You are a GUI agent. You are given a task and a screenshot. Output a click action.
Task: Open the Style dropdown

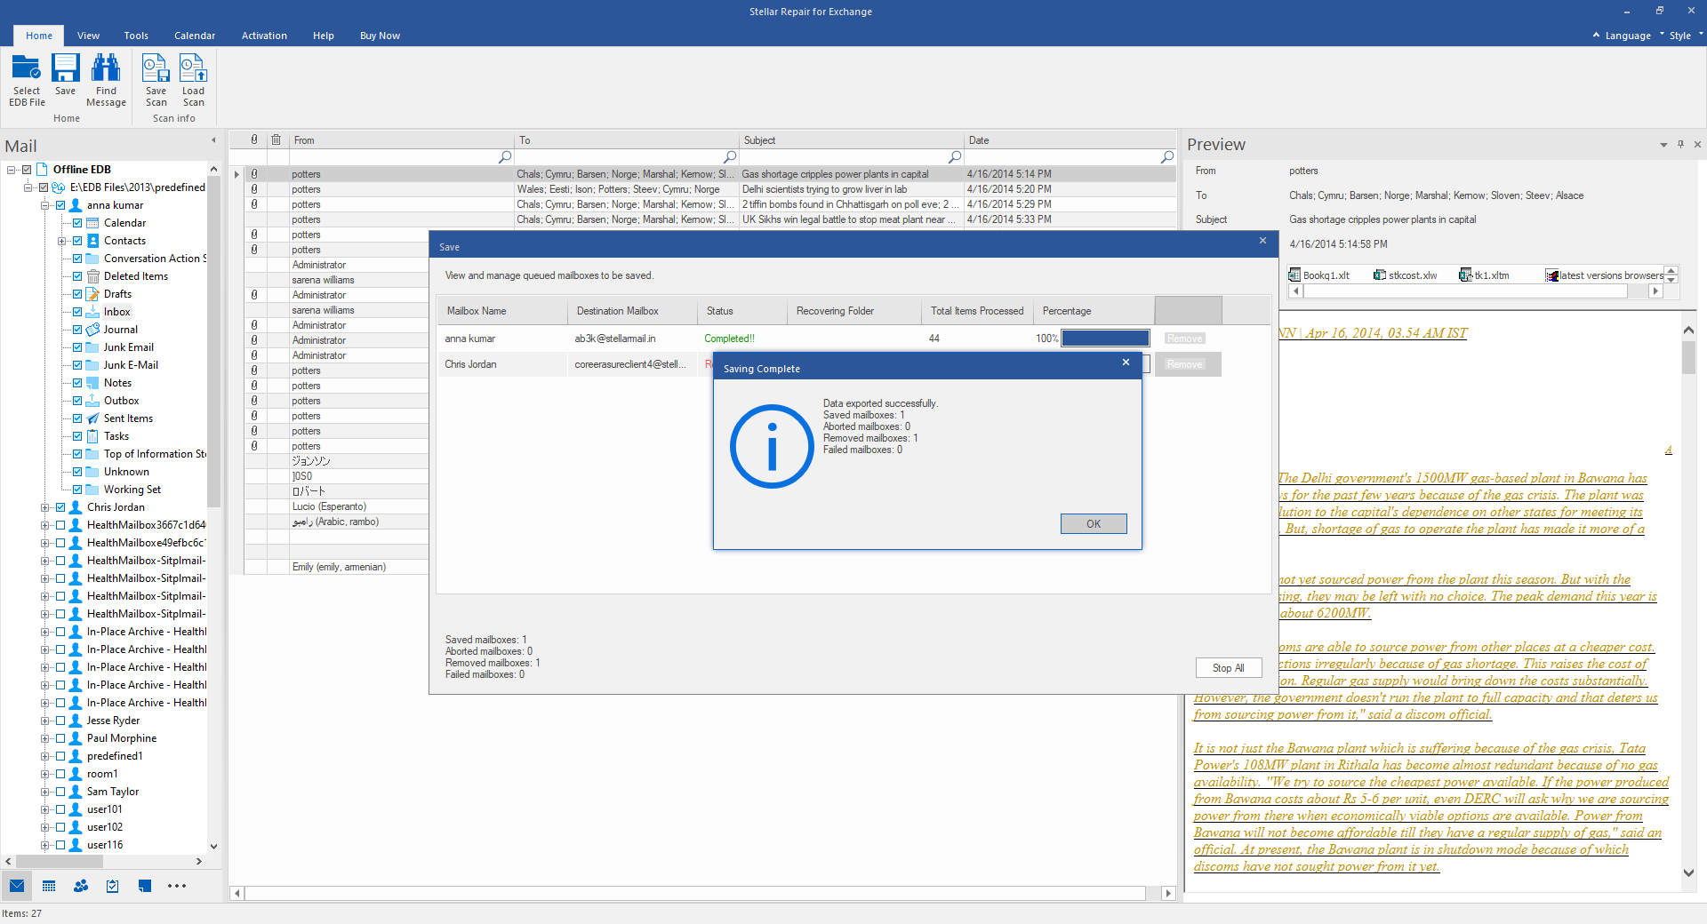1686,36
